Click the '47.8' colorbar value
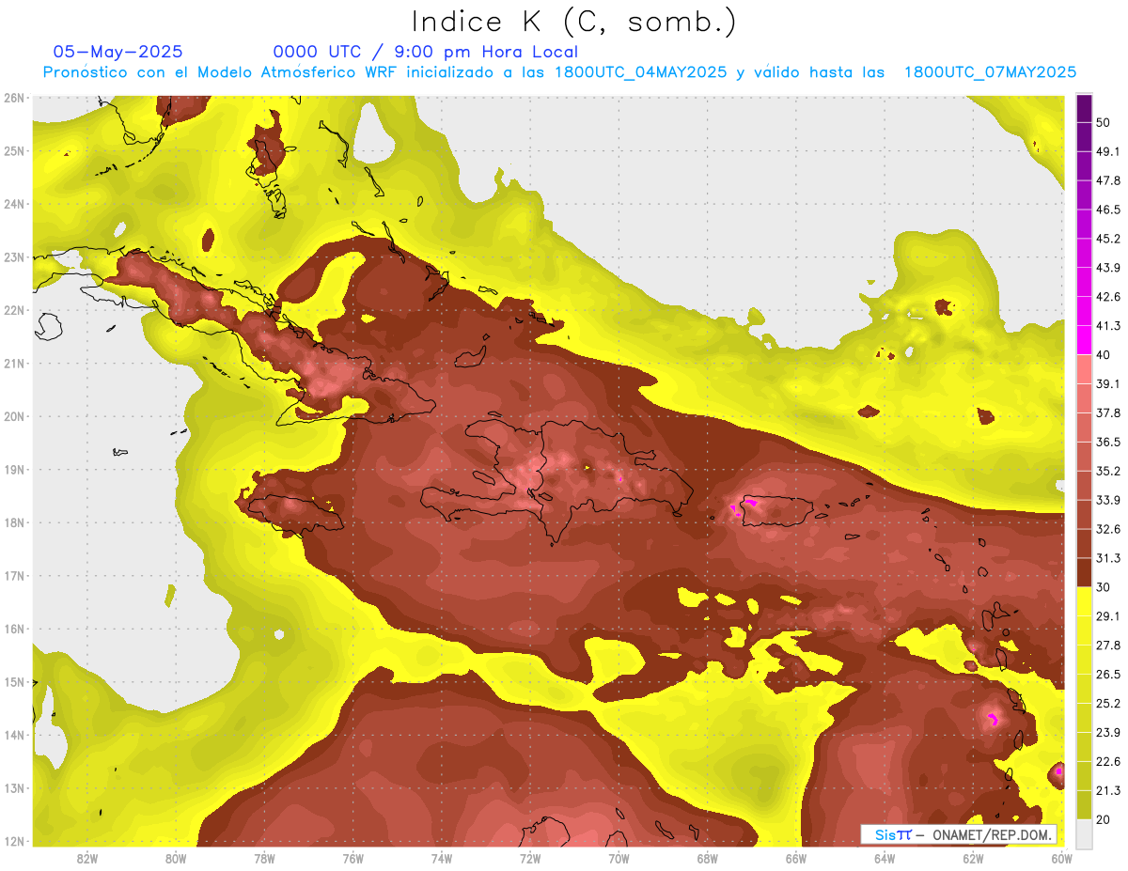Viewport: 1128px width, 871px height. [1108, 180]
